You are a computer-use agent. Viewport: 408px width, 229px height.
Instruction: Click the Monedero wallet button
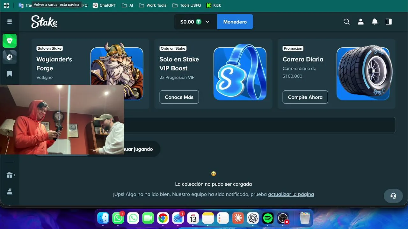(x=235, y=22)
